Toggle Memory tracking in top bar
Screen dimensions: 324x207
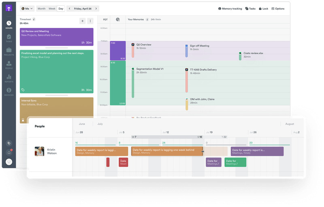[231, 8]
